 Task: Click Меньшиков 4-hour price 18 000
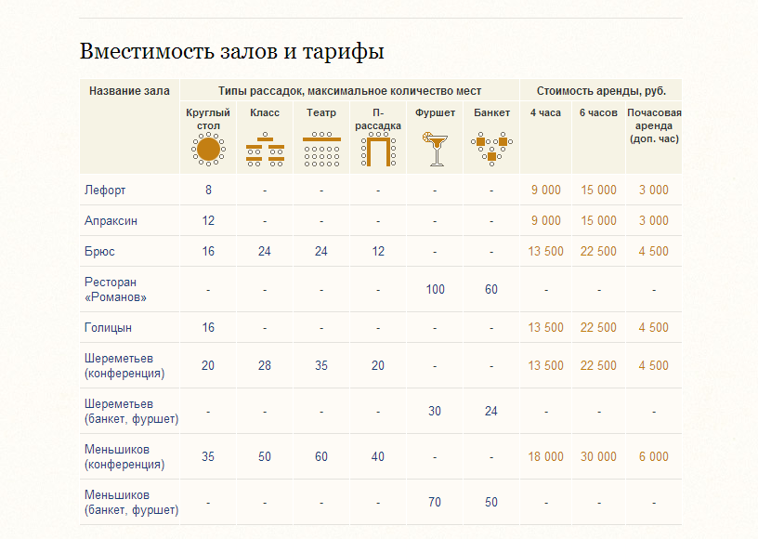546,457
